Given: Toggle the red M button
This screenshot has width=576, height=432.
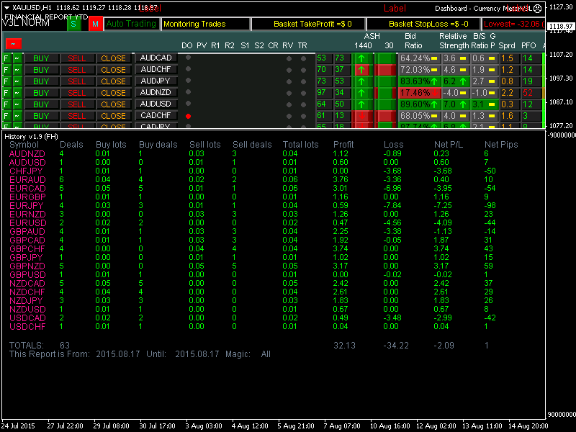Looking at the screenshot, I should coord(95,24).
